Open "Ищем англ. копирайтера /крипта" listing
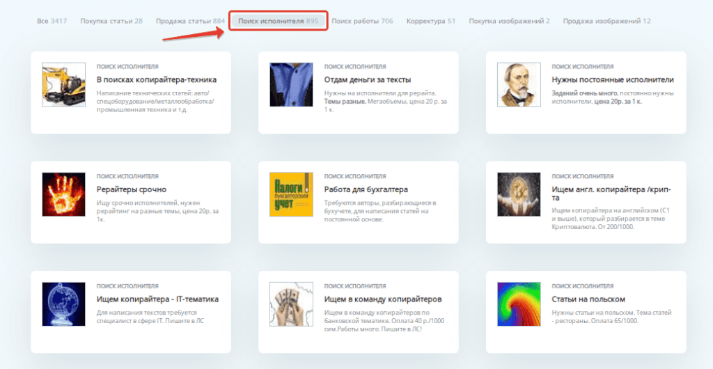The image size is (713, 369). (x=611, y=194)
